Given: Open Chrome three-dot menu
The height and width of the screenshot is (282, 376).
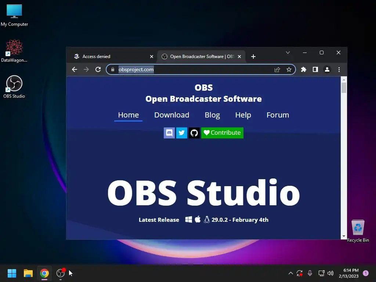Looking at the screenshot, I should tap(339, 69).
